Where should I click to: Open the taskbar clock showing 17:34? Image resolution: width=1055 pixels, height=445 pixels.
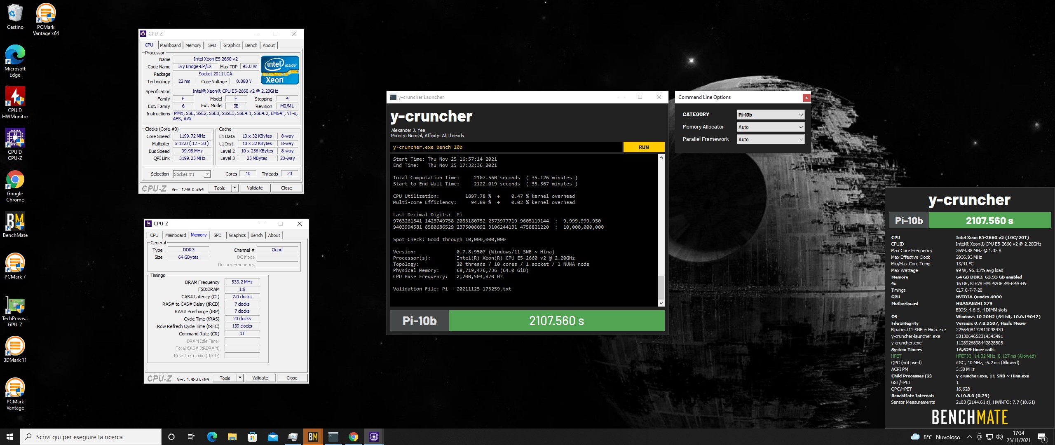(1018, 437)
